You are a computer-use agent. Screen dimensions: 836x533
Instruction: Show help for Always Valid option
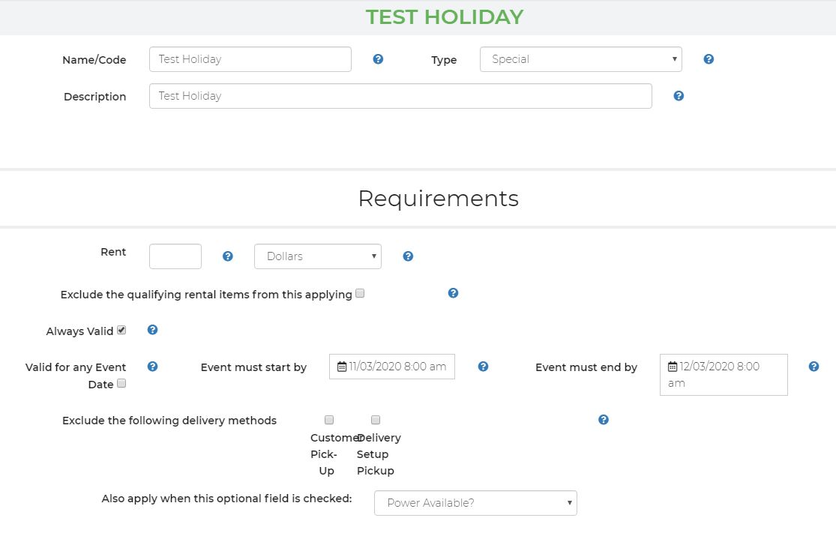[x=152, y=330]
